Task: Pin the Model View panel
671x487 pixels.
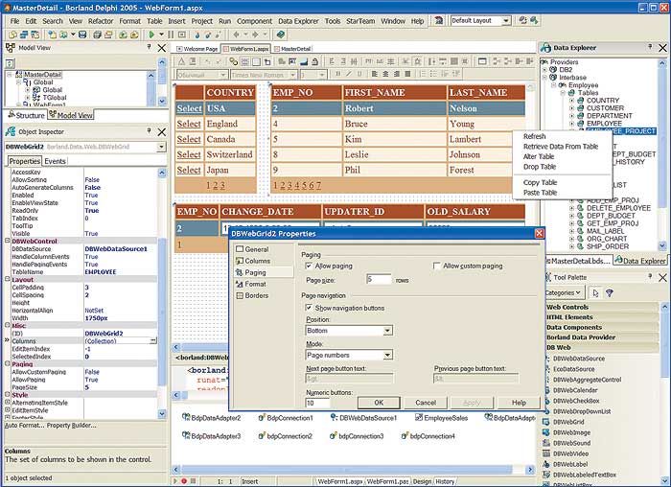Action: click(x=149, y=46)
